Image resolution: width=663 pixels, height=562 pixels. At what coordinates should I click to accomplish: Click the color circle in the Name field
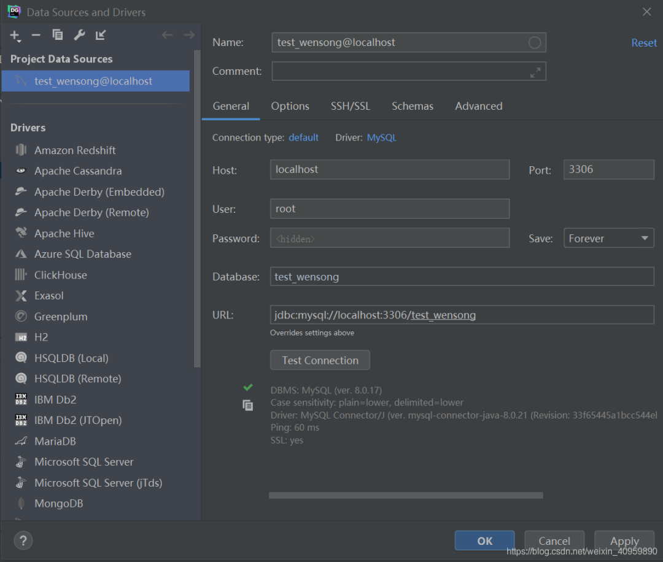pyautogui.click(x=535, y=42)
